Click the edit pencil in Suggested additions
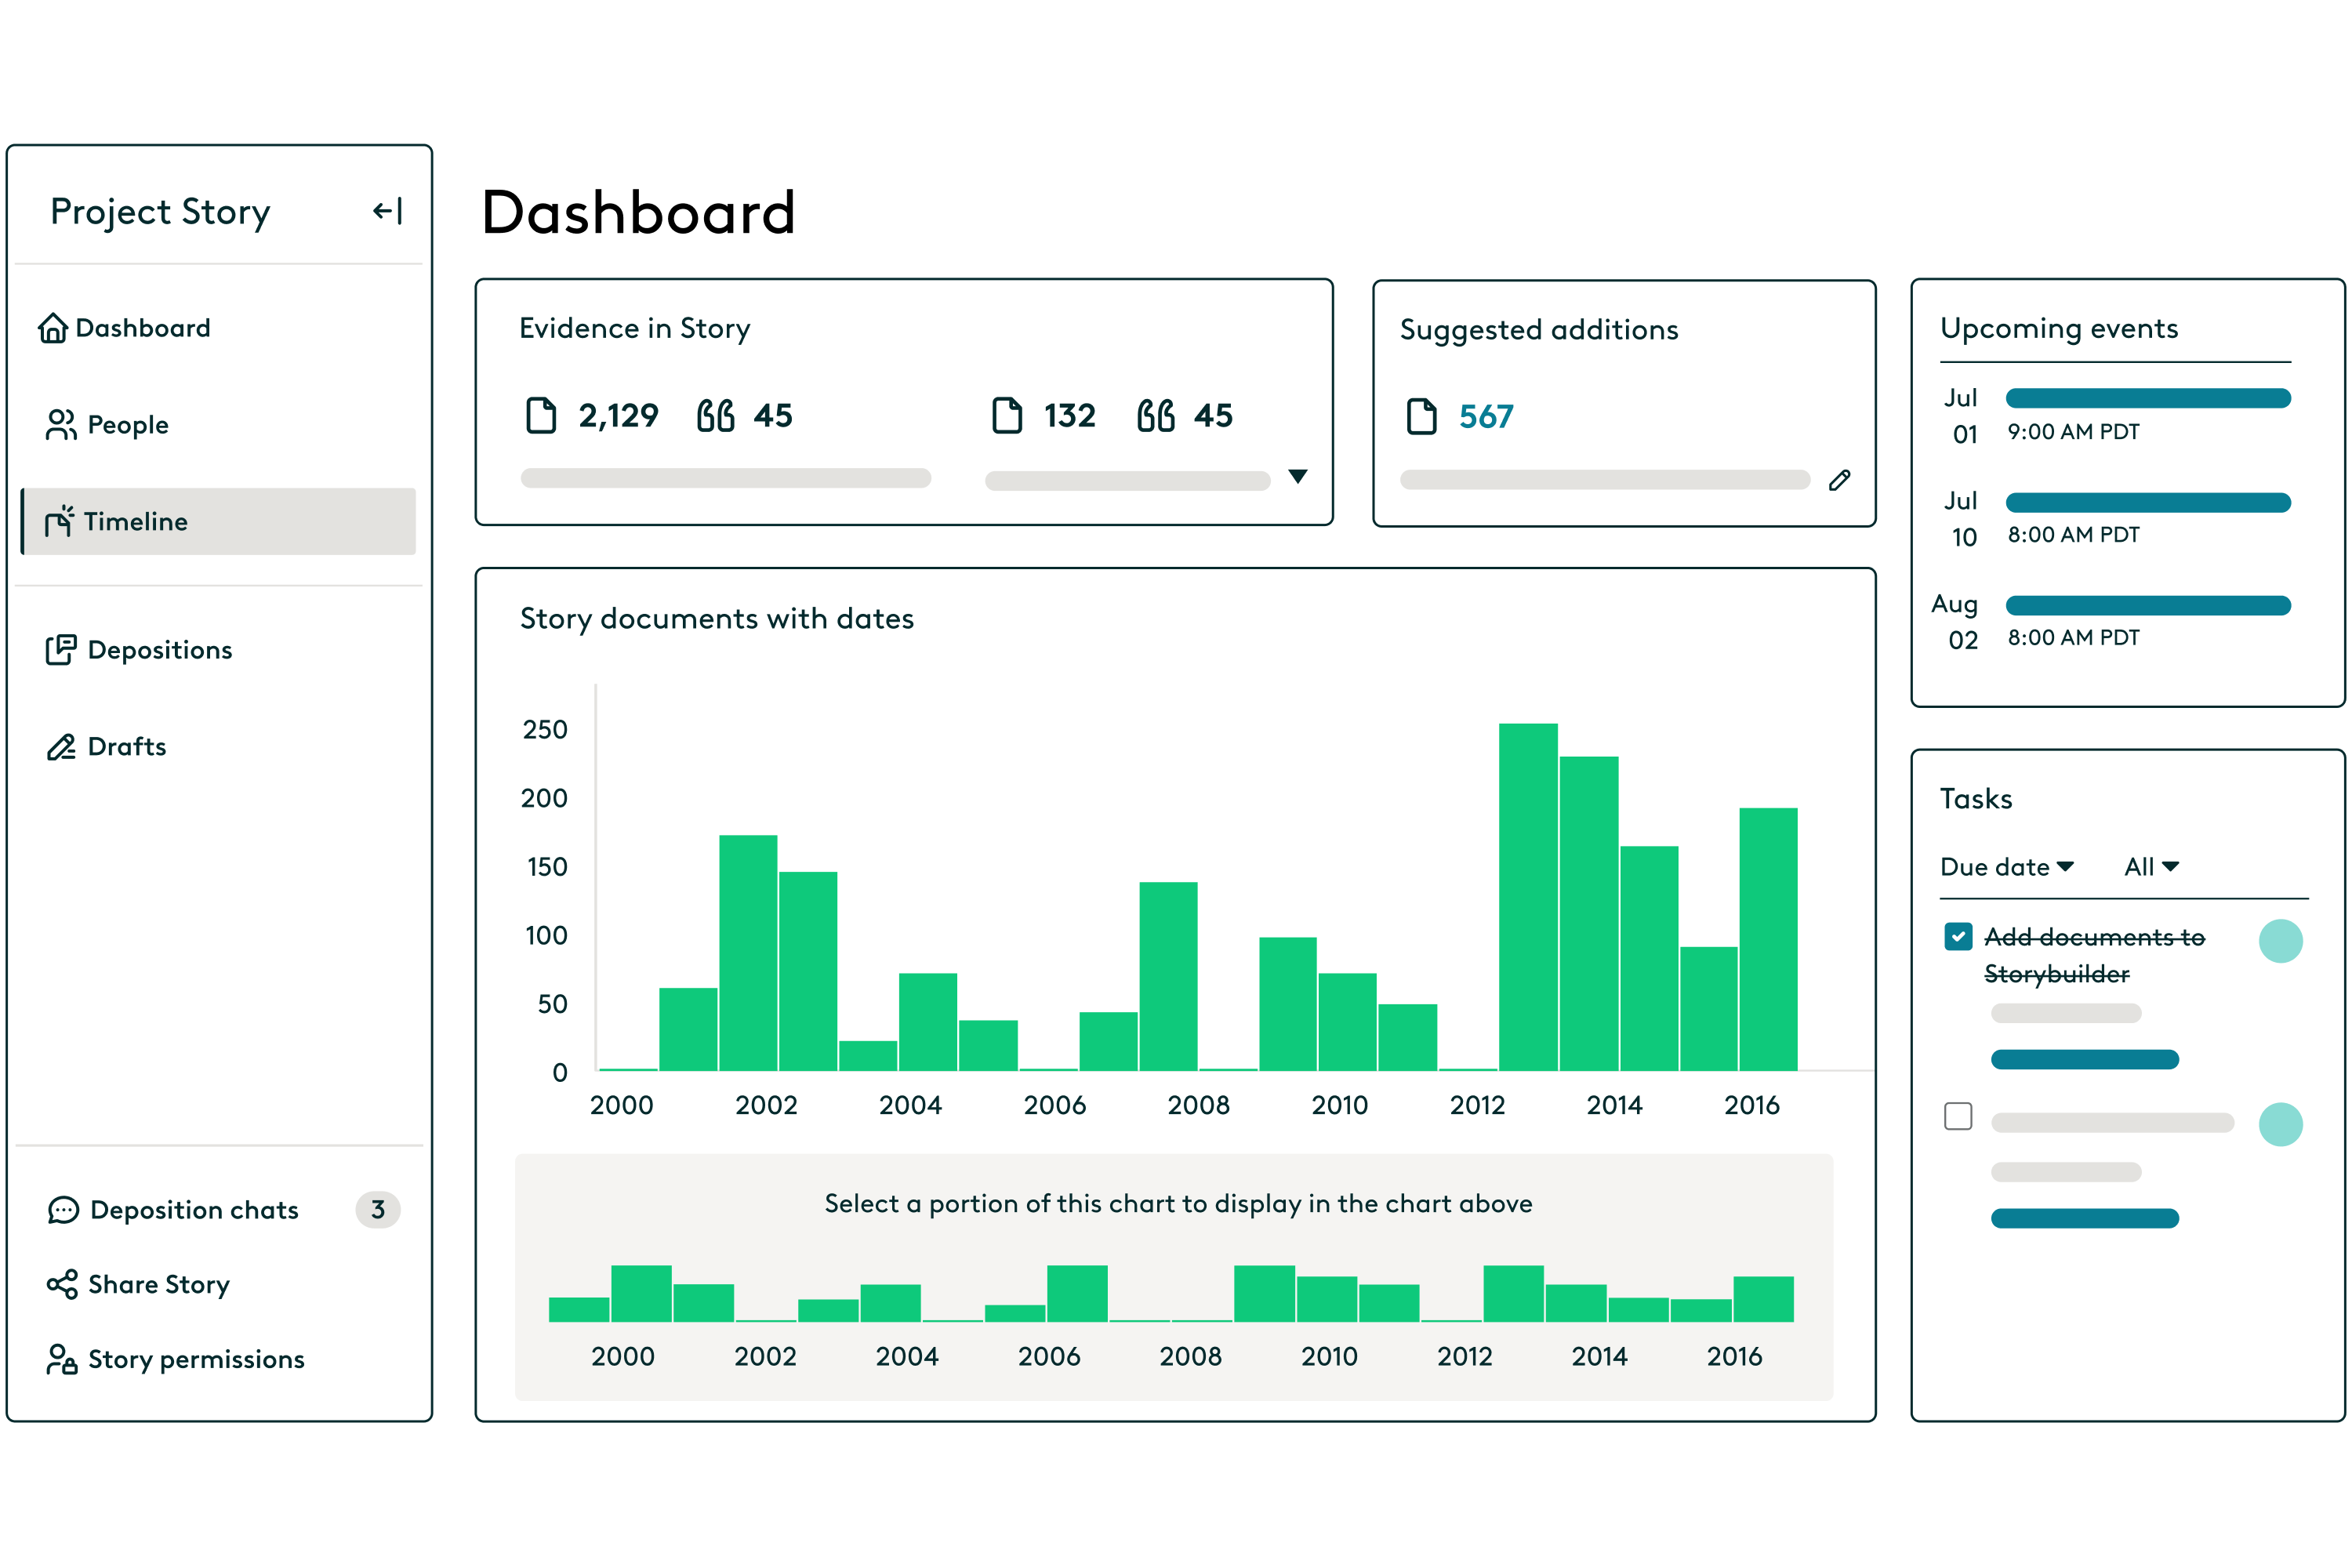2352x1568 pixels. pos(1840,480)
